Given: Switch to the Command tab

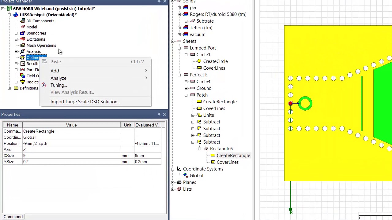Looking at the screenshot, I should pyautogui.click(x=13, y=217).
